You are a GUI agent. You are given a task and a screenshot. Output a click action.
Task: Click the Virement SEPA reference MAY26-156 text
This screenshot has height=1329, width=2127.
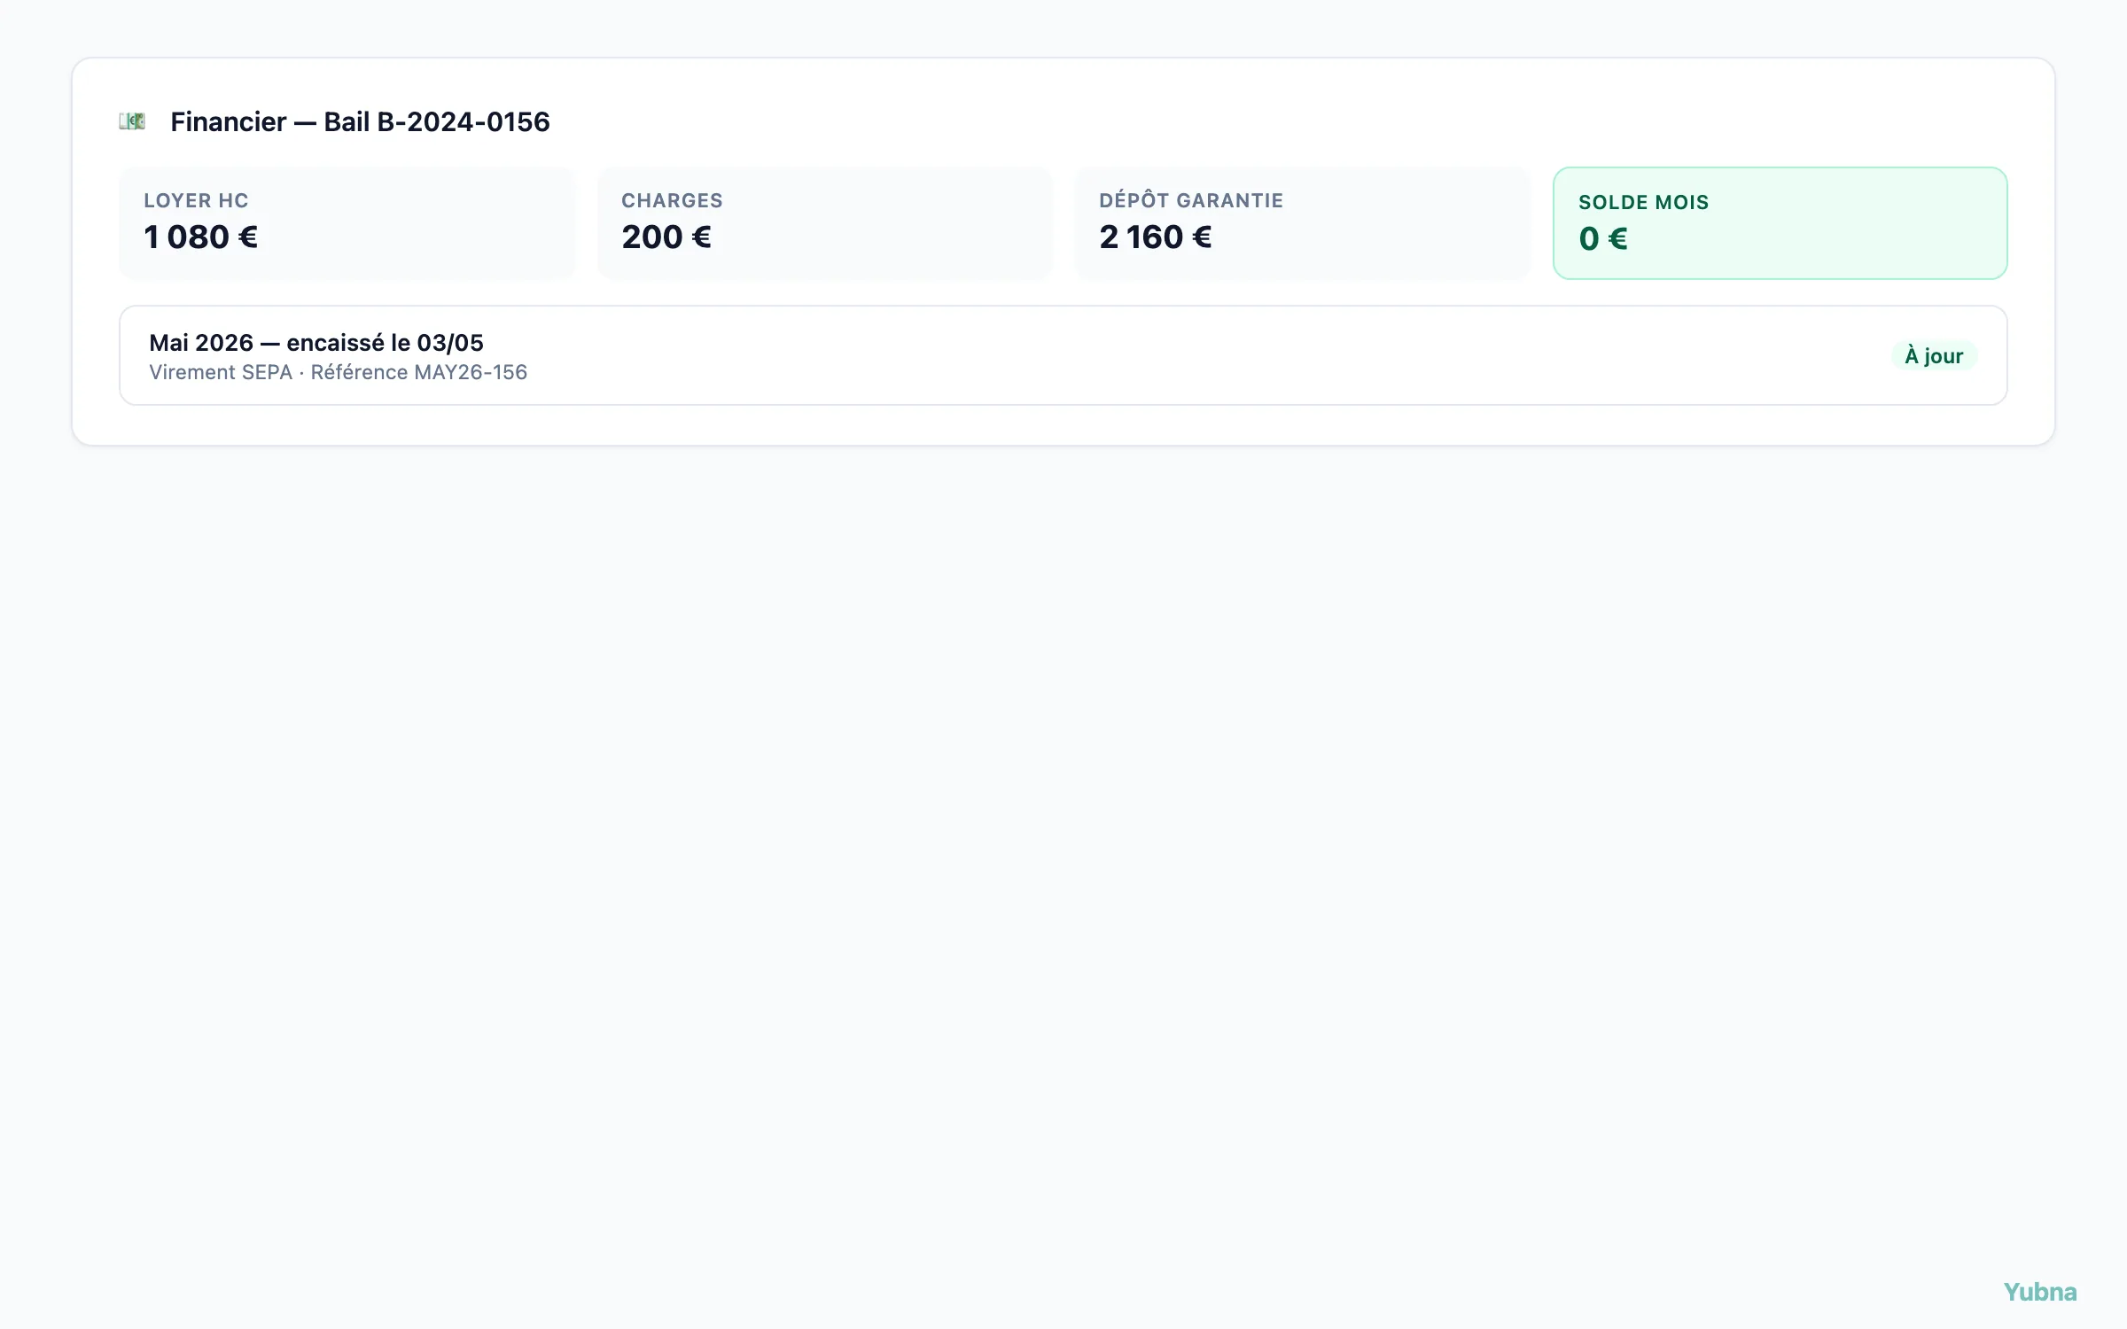[x=338, y=373]
